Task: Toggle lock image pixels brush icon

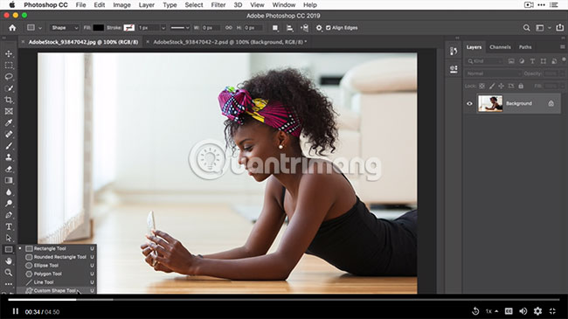Action: point(492,87)
